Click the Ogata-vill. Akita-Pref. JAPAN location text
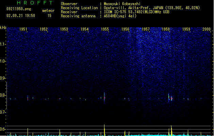The height and width of the screenshot is (136, 214). (x=152, y=8)
